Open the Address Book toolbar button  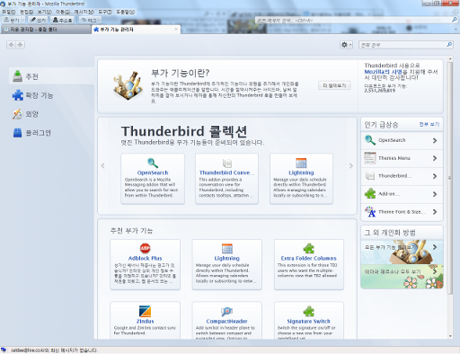pyautogui.click(x=62, y=20)
